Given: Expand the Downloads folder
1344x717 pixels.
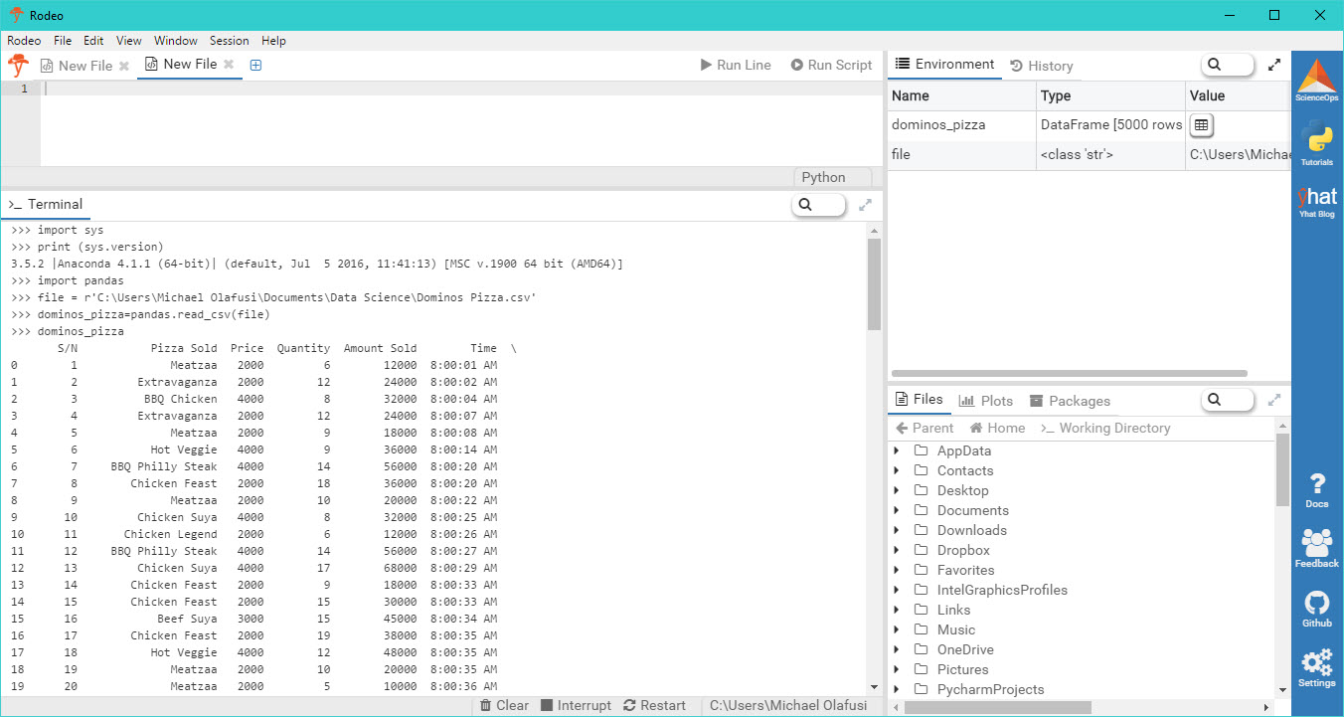Looking at the screenshot, I should point(897,530).
